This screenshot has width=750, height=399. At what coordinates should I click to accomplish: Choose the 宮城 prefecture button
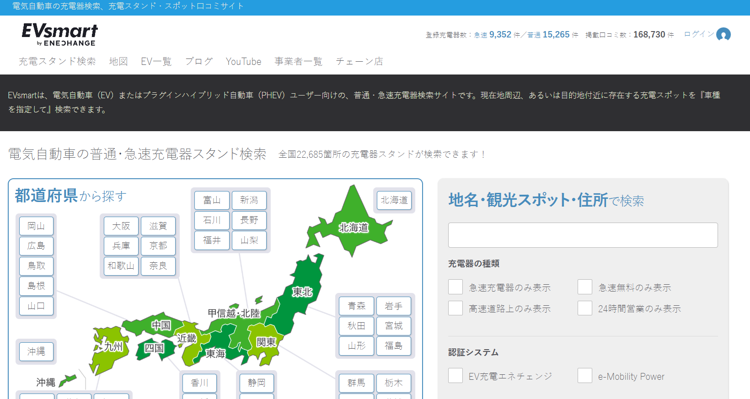394,326
